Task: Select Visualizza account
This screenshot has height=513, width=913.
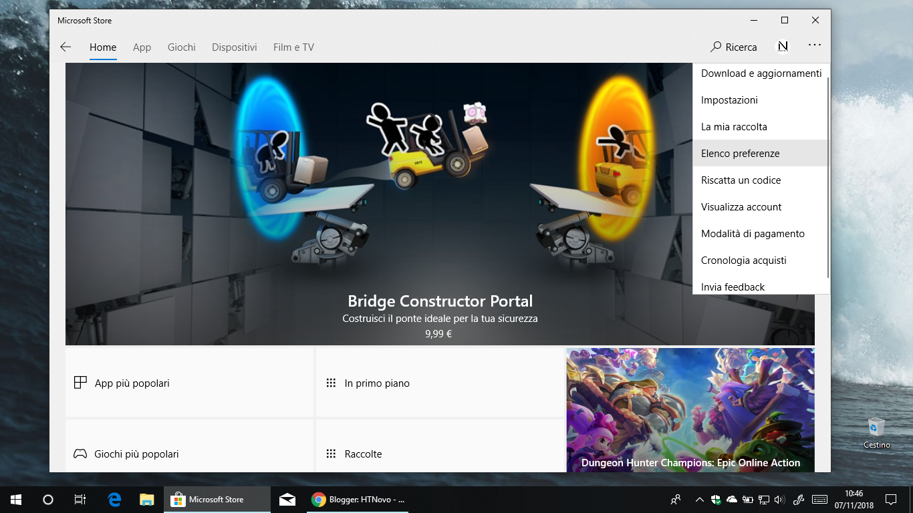Action: point(761,207)
